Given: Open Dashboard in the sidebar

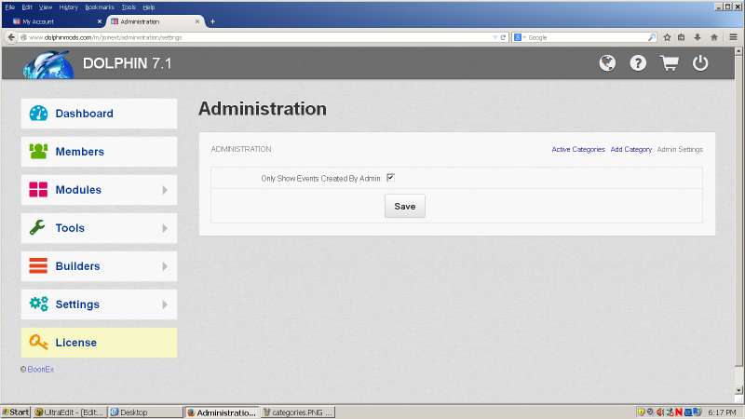Looking at the screenshot, I should (99, 114).
